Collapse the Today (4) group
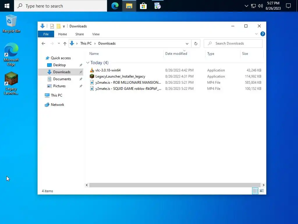Screen dimensions: 298x224 pyautogui.click(x=88, y=63)
